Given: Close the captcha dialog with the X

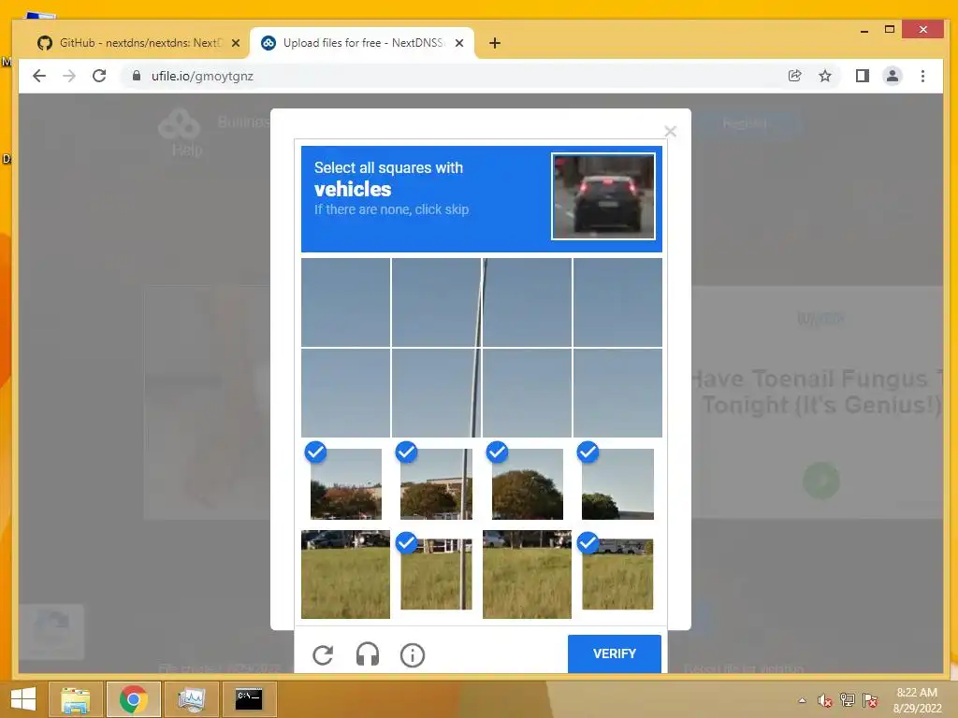Looking at the screenshot, I should pos(670,131).
